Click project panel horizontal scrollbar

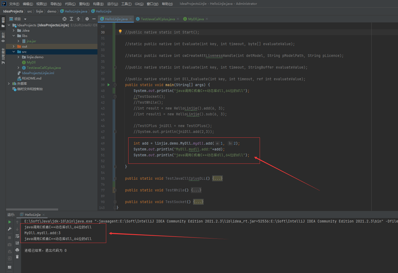pyautogui.click(x=32, y=209)
